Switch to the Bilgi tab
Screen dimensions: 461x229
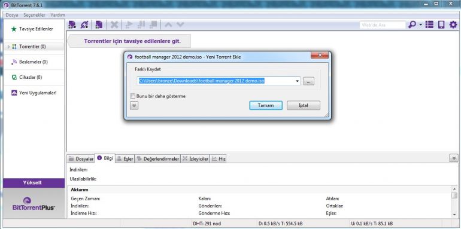(x=105, y=158)
